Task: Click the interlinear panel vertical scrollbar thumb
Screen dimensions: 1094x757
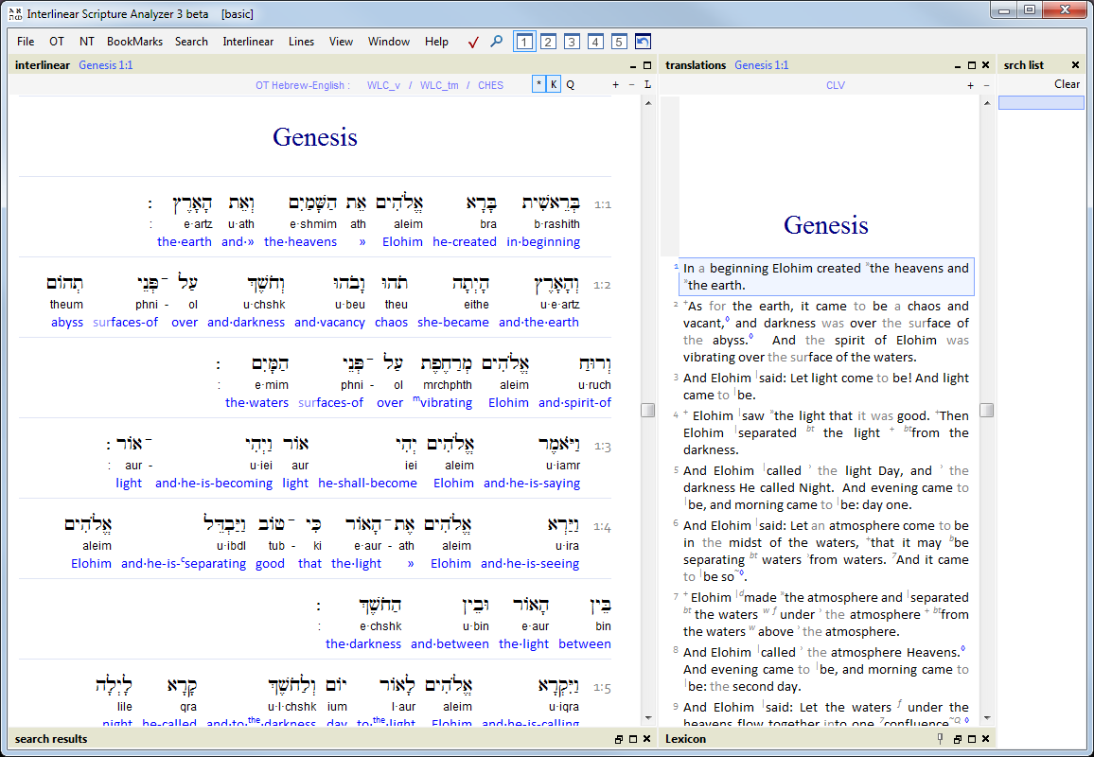Action: [647, 410]
